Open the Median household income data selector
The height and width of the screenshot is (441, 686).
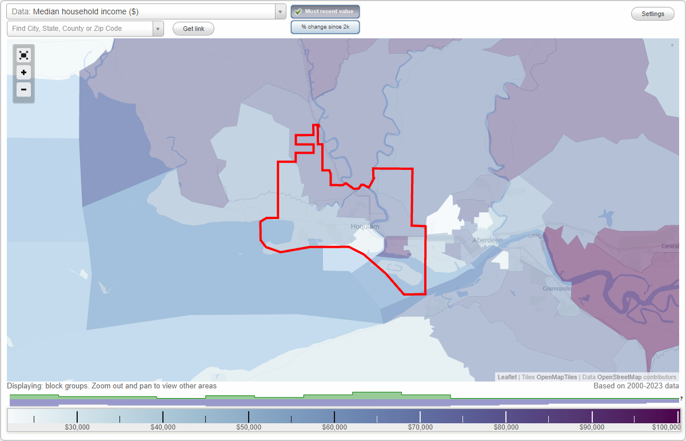point(143,11)
